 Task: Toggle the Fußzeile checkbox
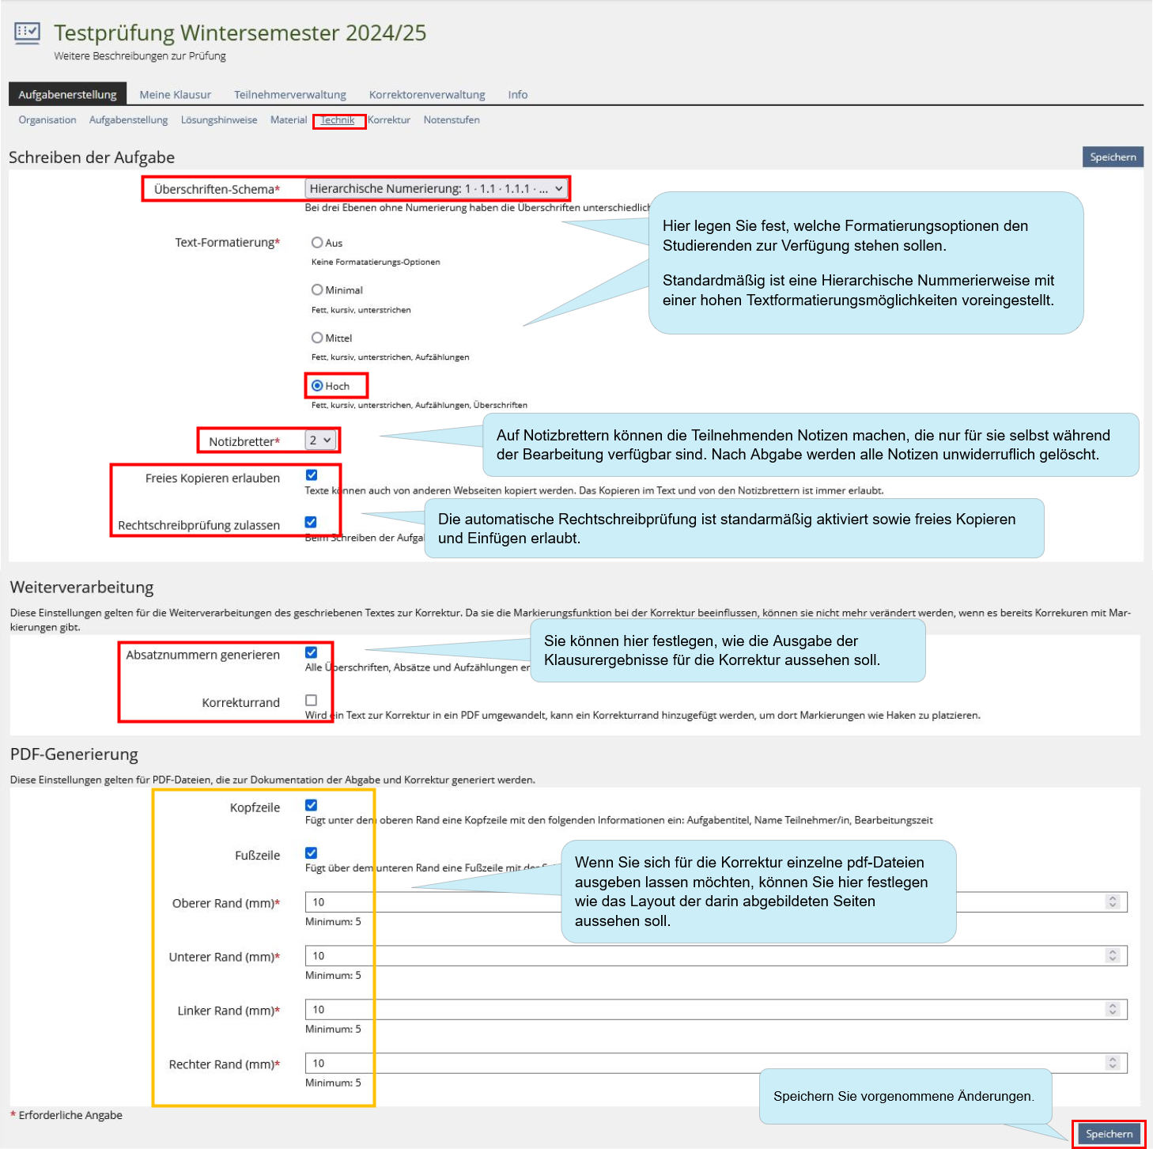(x=312, y=852)
